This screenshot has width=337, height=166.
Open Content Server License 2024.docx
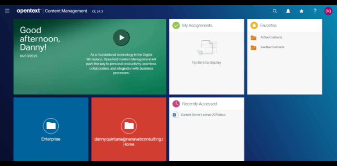click(x=203, y=115)
